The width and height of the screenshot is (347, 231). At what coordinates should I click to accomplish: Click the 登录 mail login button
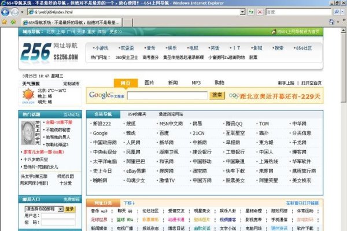(x=70, y=209)
